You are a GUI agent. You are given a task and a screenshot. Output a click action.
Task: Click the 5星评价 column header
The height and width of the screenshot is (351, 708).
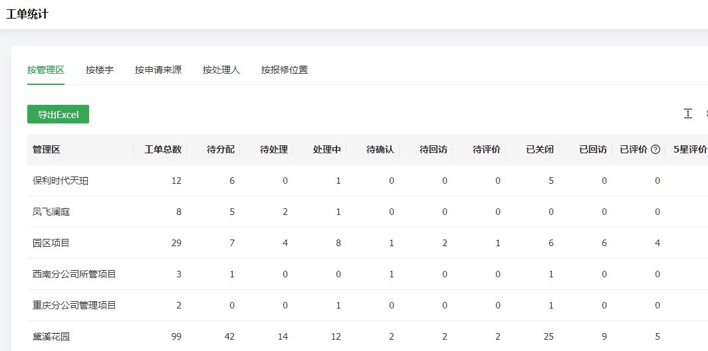click(x=689, y=149)
